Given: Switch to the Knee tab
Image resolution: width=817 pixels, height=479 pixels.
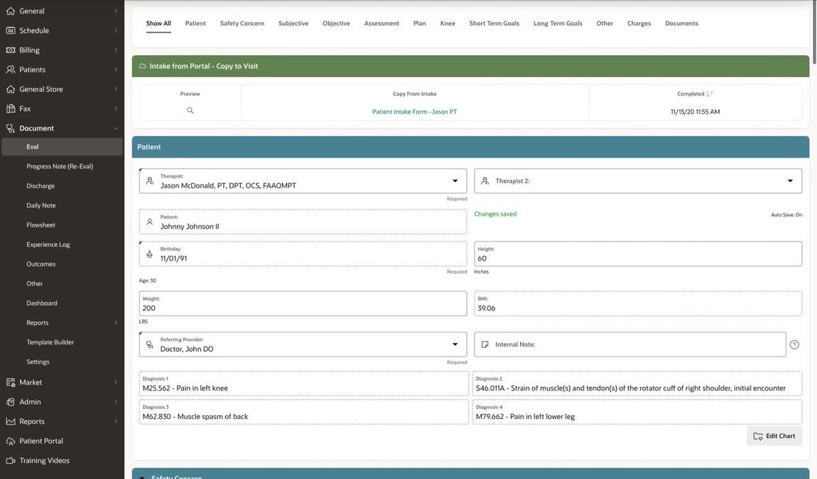Looking at the screenshot, I should 447,23.
